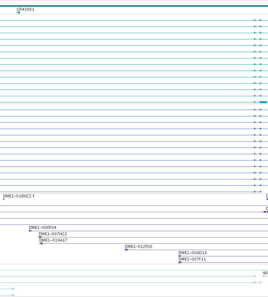
Task: Click the thick teal exon block on the teal transcript
Action: [x=264, y=102]
